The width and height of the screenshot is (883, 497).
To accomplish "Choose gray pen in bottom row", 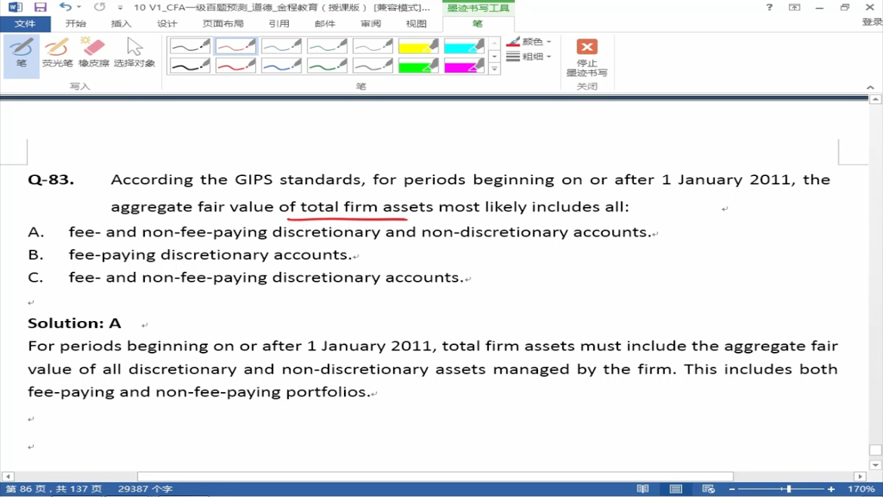I will click(372, 66).
